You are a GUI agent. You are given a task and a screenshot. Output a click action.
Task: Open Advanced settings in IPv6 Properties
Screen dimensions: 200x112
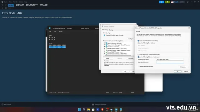point(183,67)
